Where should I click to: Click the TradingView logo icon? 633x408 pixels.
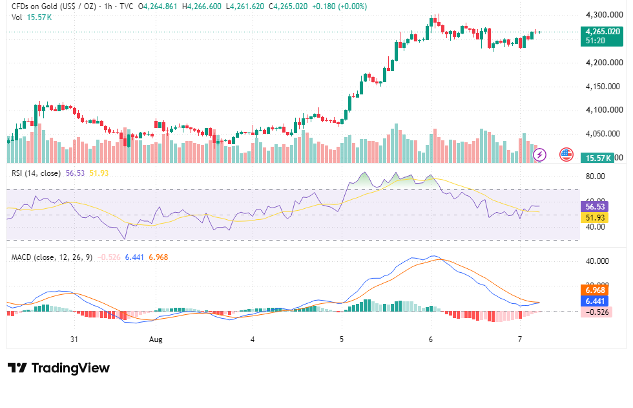click(x=17, y=368)
